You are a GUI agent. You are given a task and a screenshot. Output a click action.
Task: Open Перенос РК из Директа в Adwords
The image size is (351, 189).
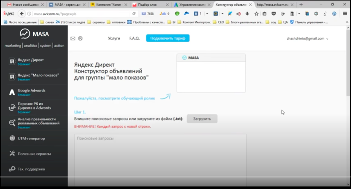click(x=30, y=107)
